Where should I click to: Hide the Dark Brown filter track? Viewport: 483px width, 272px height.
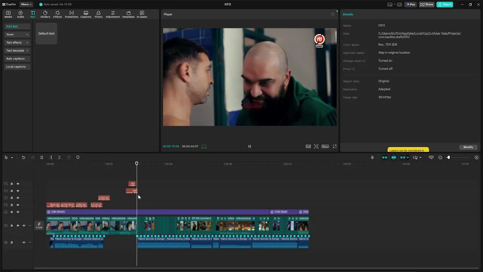[18, 212]
